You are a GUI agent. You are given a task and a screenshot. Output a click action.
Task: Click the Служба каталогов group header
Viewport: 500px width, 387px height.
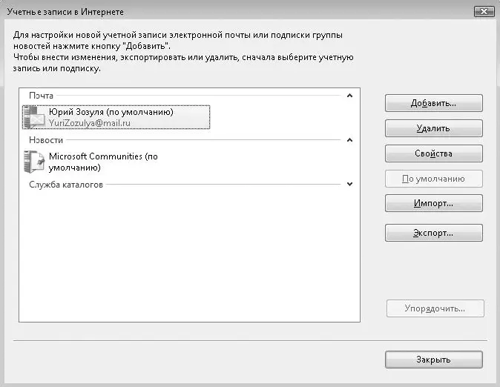tap(66, 185)
